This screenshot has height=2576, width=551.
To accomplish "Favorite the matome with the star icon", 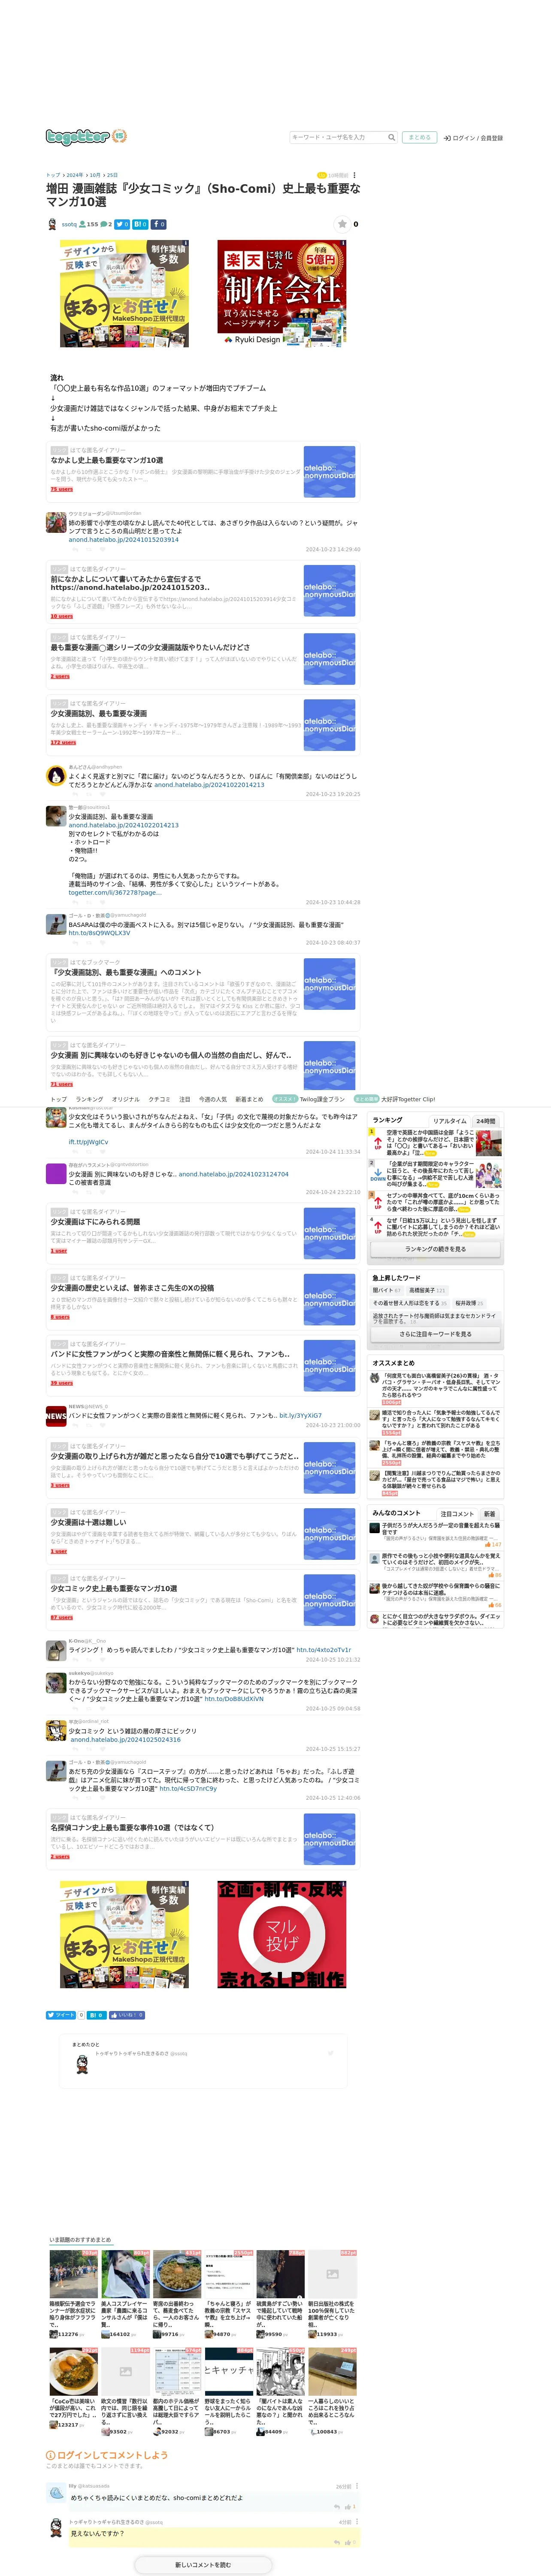I will tap(342, 224).
